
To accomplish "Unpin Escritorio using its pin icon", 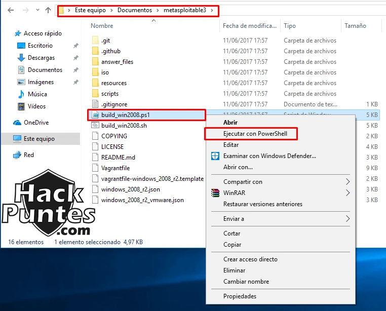I will coord(76,46).
